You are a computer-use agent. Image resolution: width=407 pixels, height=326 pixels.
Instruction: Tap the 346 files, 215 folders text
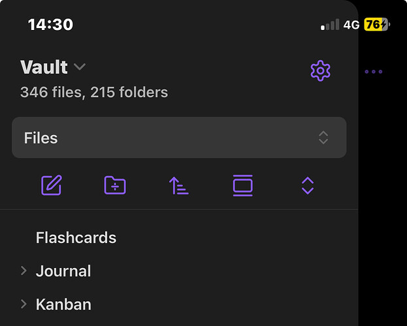[94, 93]
